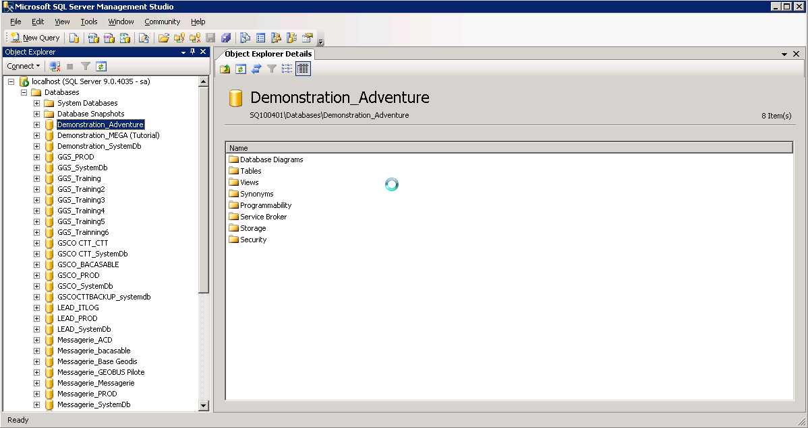Refresh the Object Explorer tree
The image size is (808, 428).
(101, 67)
